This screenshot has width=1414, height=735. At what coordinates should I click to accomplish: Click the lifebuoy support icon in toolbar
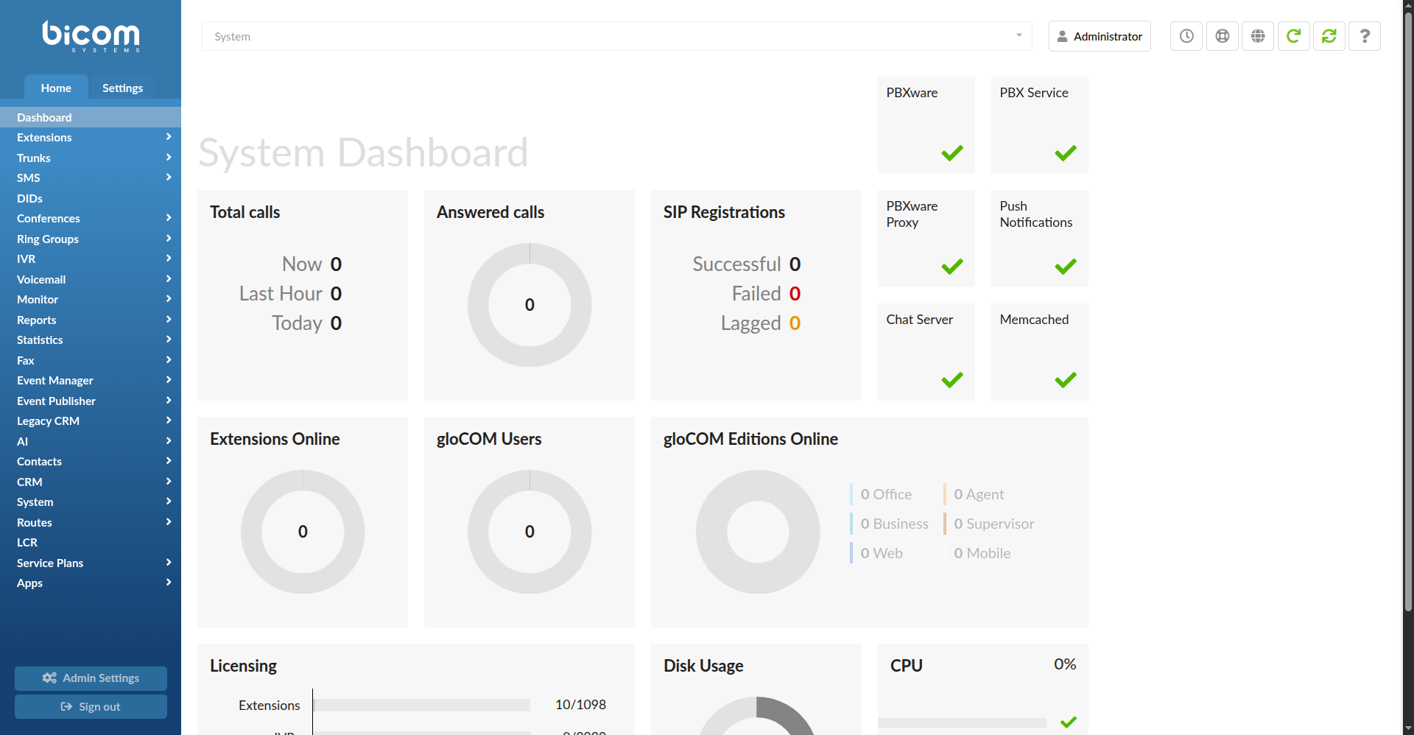tap(1223, 36)
